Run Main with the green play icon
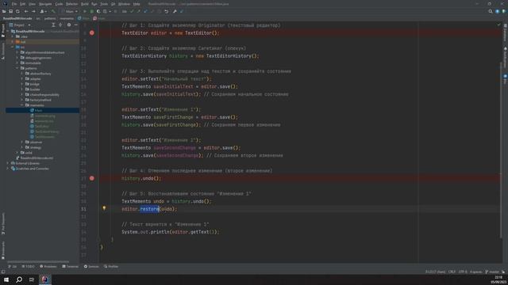 85,11
